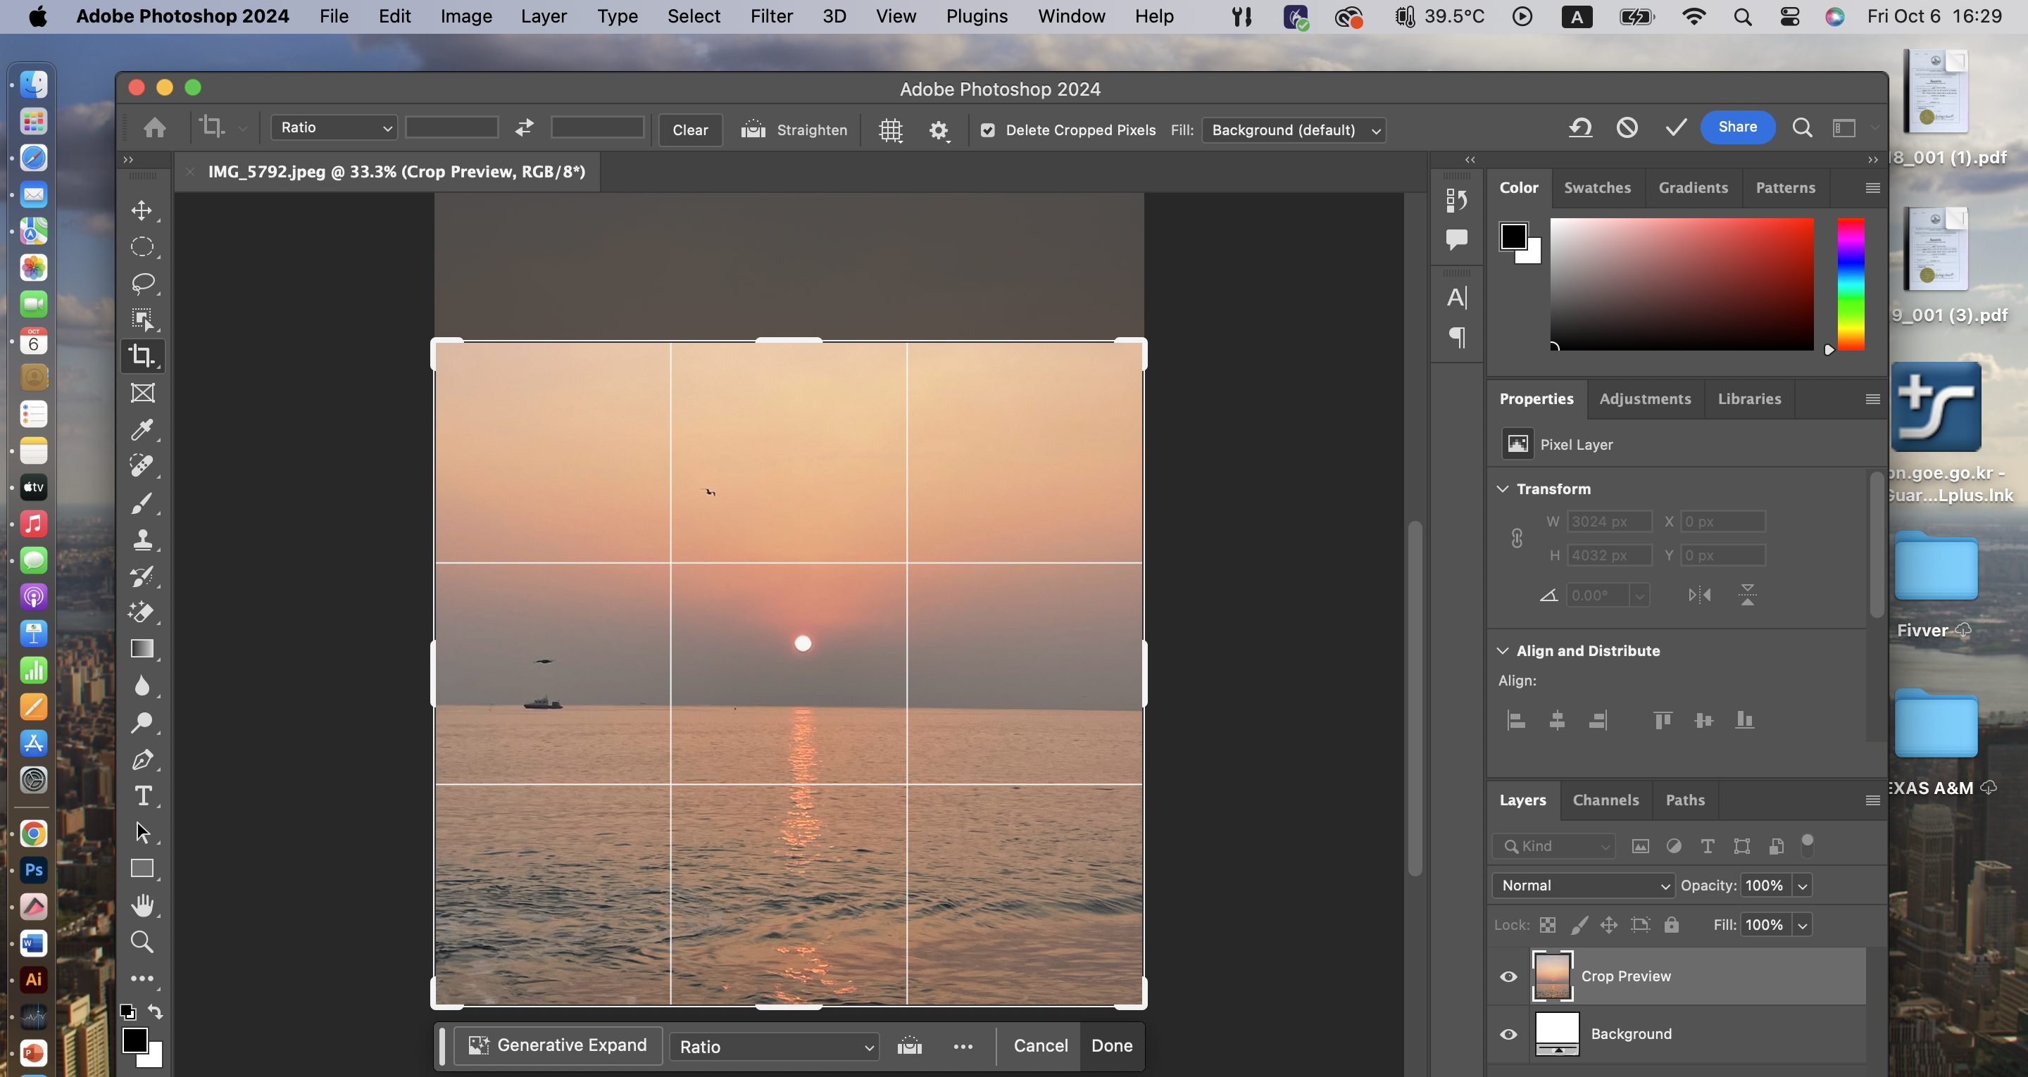Click Done in the crop taskbar
This screenshot has width=2028, height=1077.
(1111, 1045)
